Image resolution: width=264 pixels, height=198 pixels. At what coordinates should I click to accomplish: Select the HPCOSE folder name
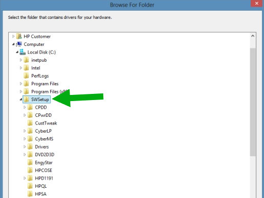(x=43, y=170)
